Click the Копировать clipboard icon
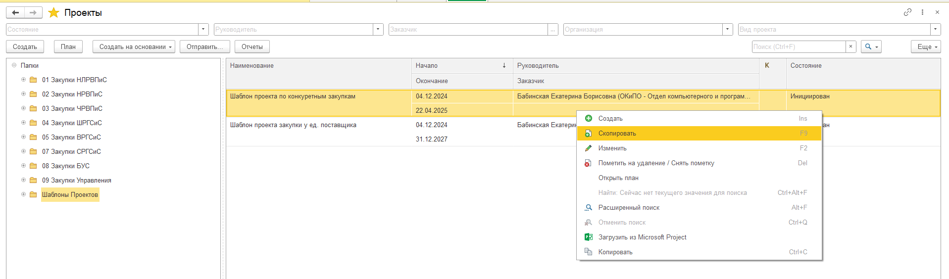This screenshot has width=949, height=279. (589, 252)
